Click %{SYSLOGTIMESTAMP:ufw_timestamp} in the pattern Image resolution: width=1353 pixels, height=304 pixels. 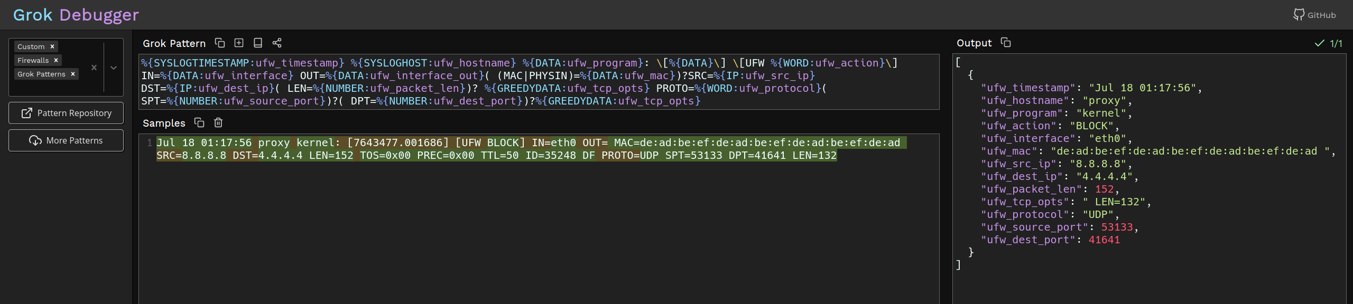243,63
